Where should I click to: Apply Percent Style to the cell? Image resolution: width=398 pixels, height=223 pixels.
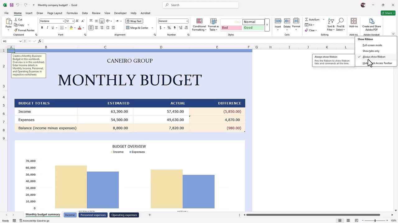coord(169,28)
